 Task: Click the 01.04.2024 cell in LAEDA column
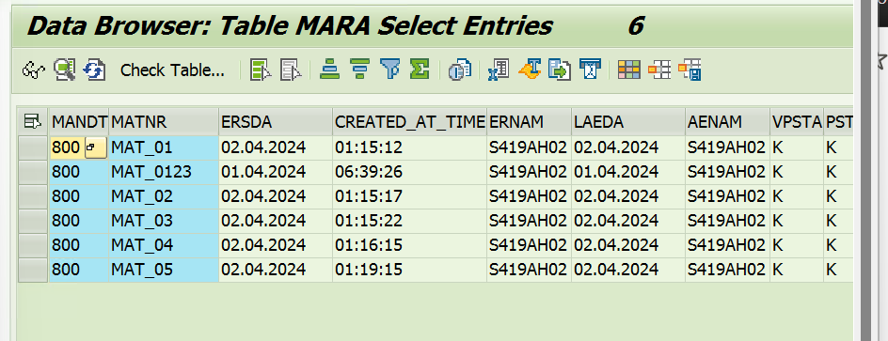point(628,172)
